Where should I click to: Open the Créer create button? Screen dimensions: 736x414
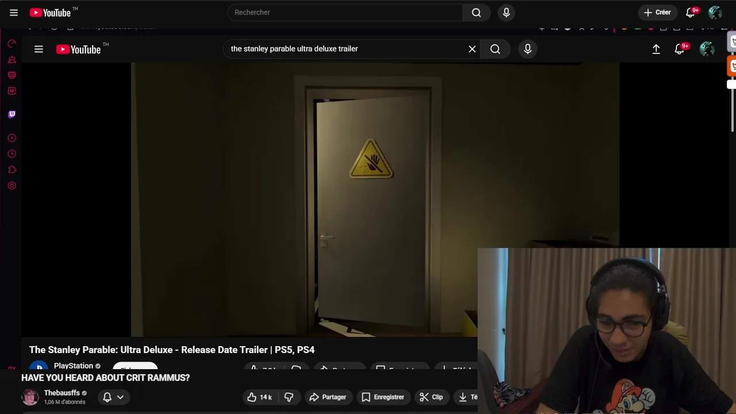pyautogui.click(x=657, y=12)
